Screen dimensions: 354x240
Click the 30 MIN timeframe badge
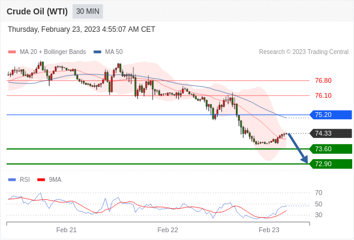pos(88,11)
